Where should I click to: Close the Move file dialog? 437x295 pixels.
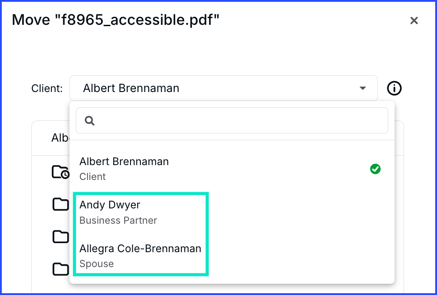[x=414, y=20]
